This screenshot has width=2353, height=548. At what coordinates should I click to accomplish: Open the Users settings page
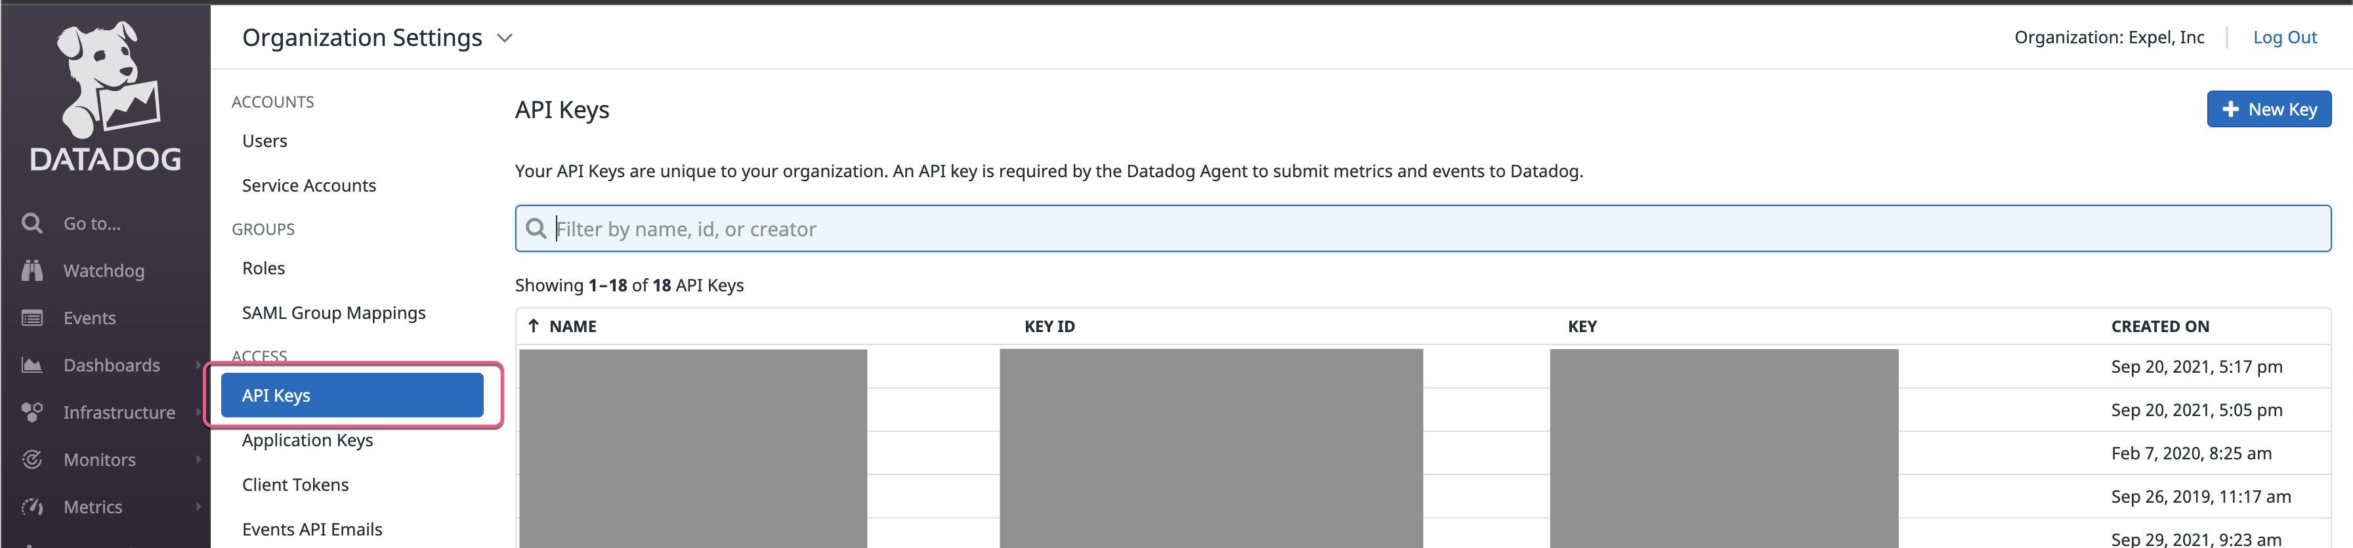[x=265, y=140]
